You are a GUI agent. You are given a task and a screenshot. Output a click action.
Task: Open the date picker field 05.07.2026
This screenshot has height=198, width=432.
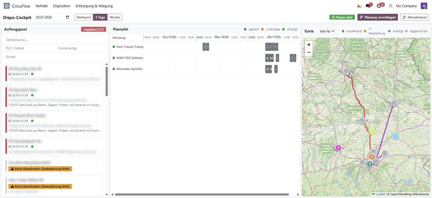[x=53, y=17]
